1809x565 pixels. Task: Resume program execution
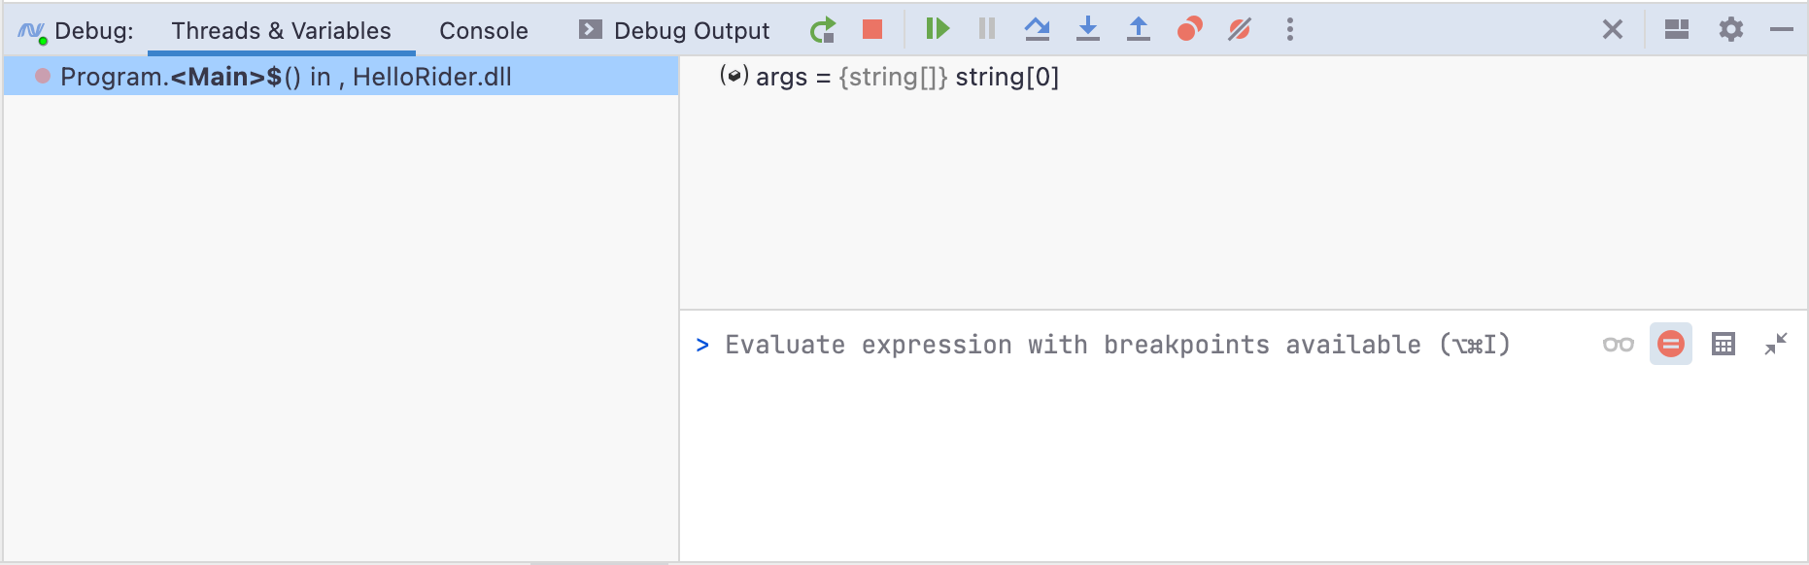937,29
